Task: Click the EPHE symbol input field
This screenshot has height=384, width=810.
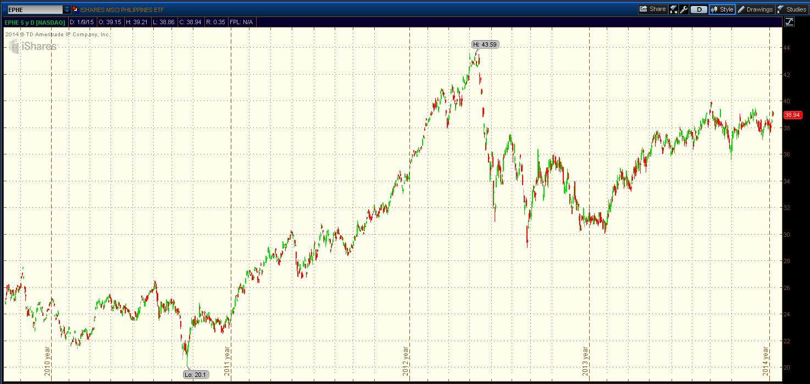Action: point(35,9)
